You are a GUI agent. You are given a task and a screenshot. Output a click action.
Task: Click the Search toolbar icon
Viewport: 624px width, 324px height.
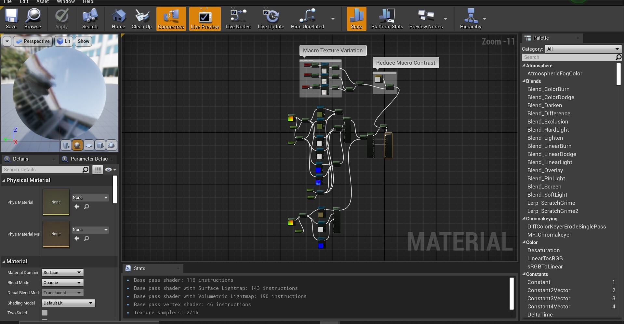tap(90, 19)
